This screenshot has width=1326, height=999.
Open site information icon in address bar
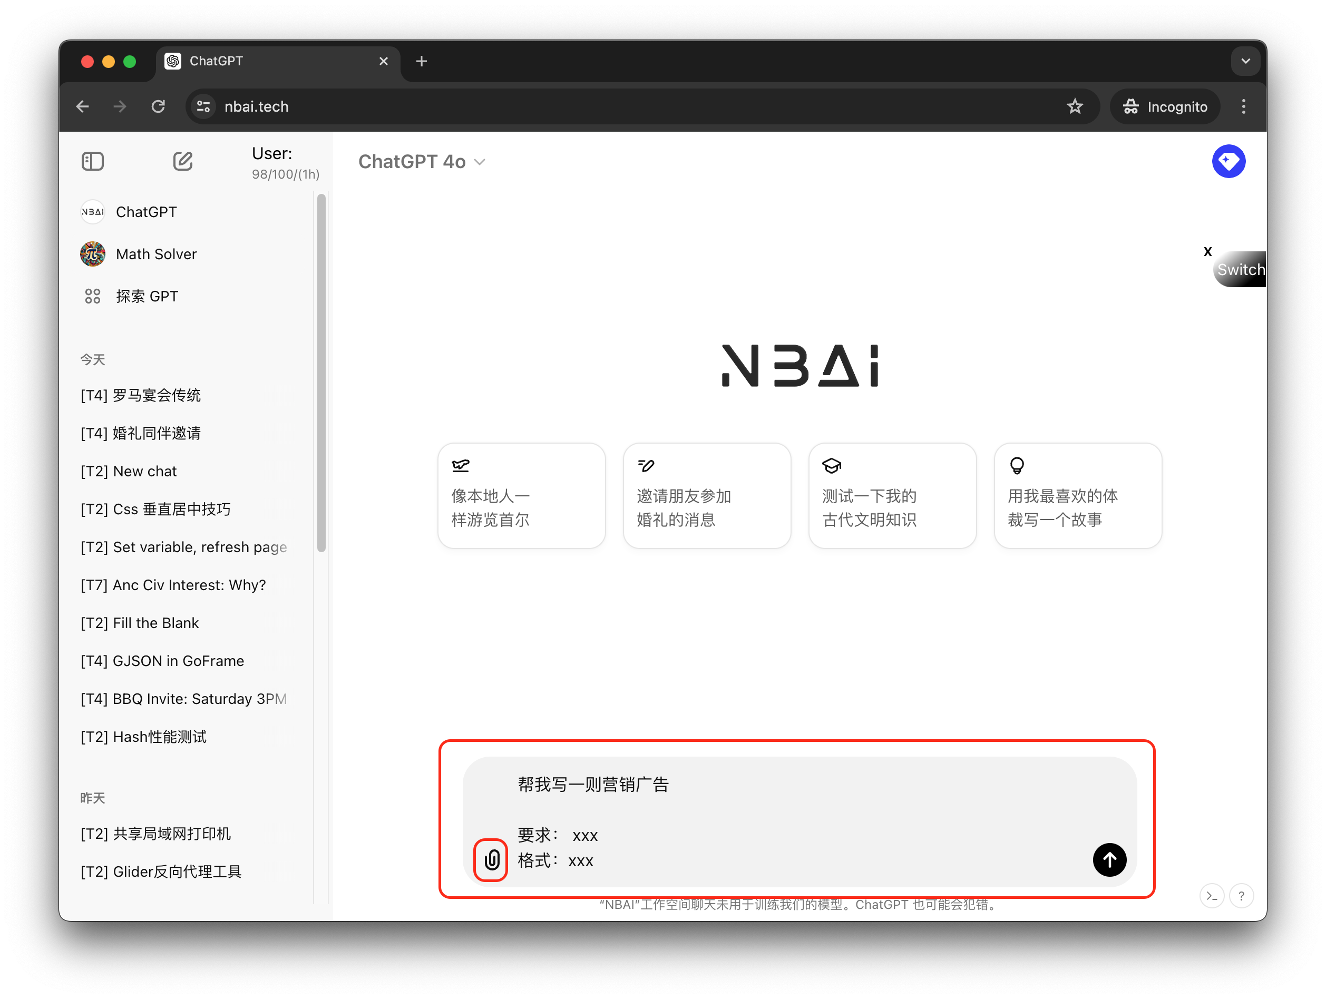pyautogui.click(x=203, y=106)
